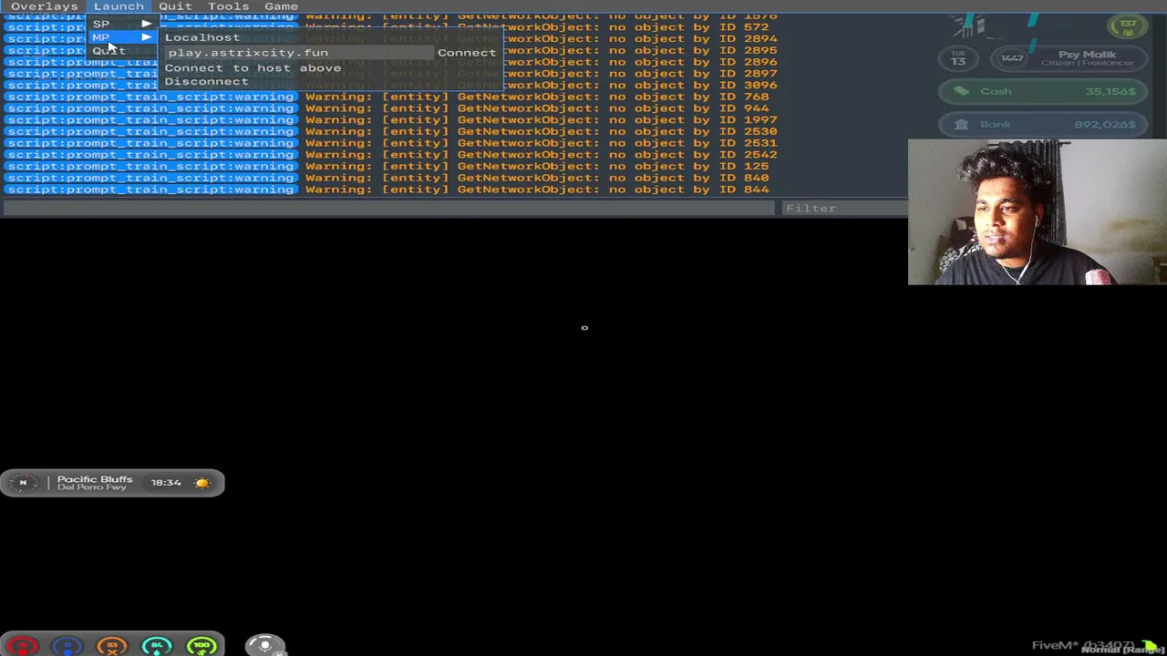The image size is (1167, 656).
Task: Open the Game menu
Action: click(x=281, y=6)
